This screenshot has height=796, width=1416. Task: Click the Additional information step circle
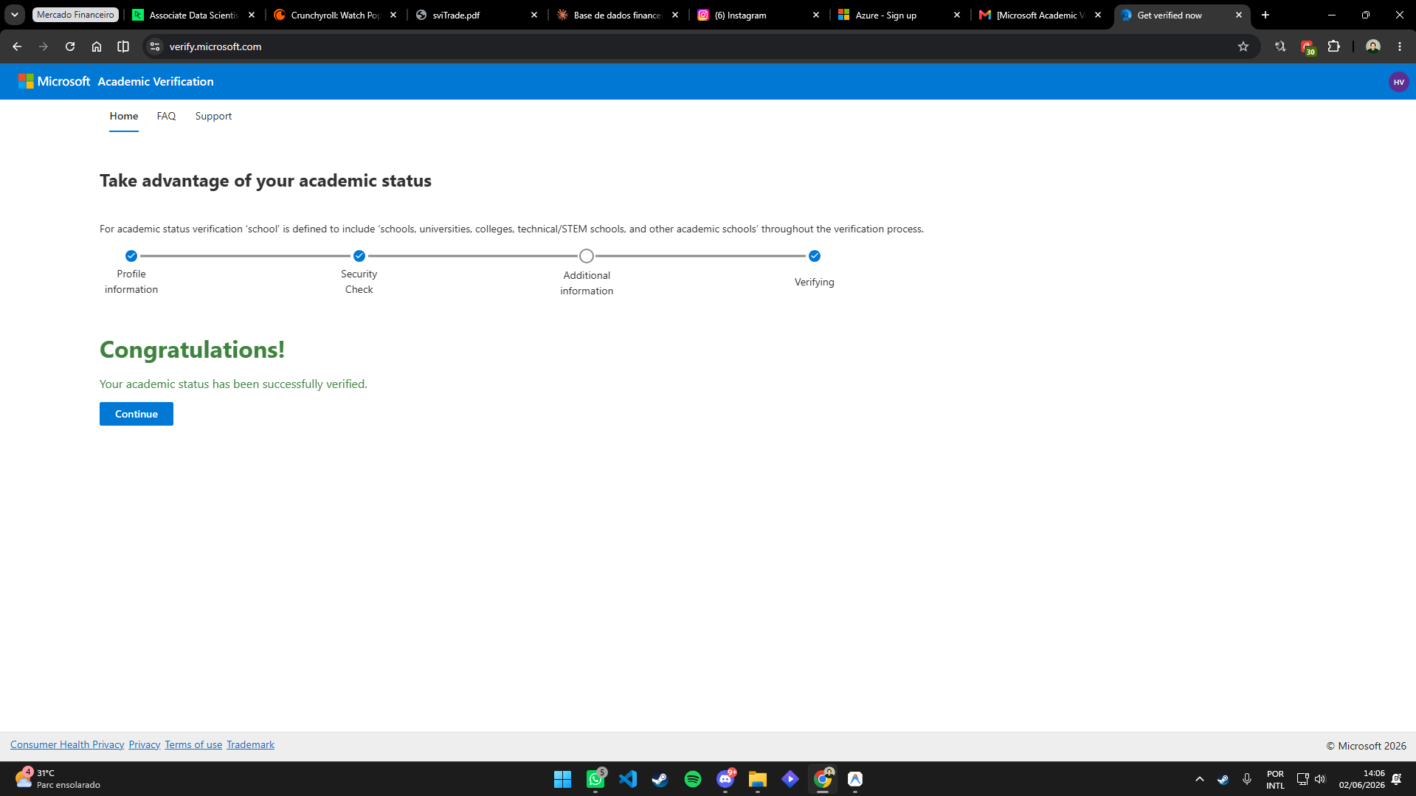pos(587,256)
